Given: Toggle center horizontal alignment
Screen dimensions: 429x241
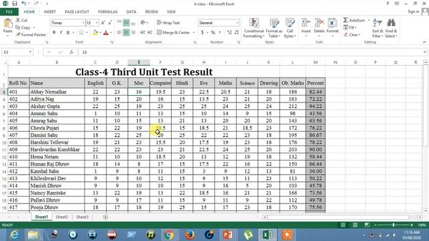Looking at the screenshot, I should [x=126, y=33].
